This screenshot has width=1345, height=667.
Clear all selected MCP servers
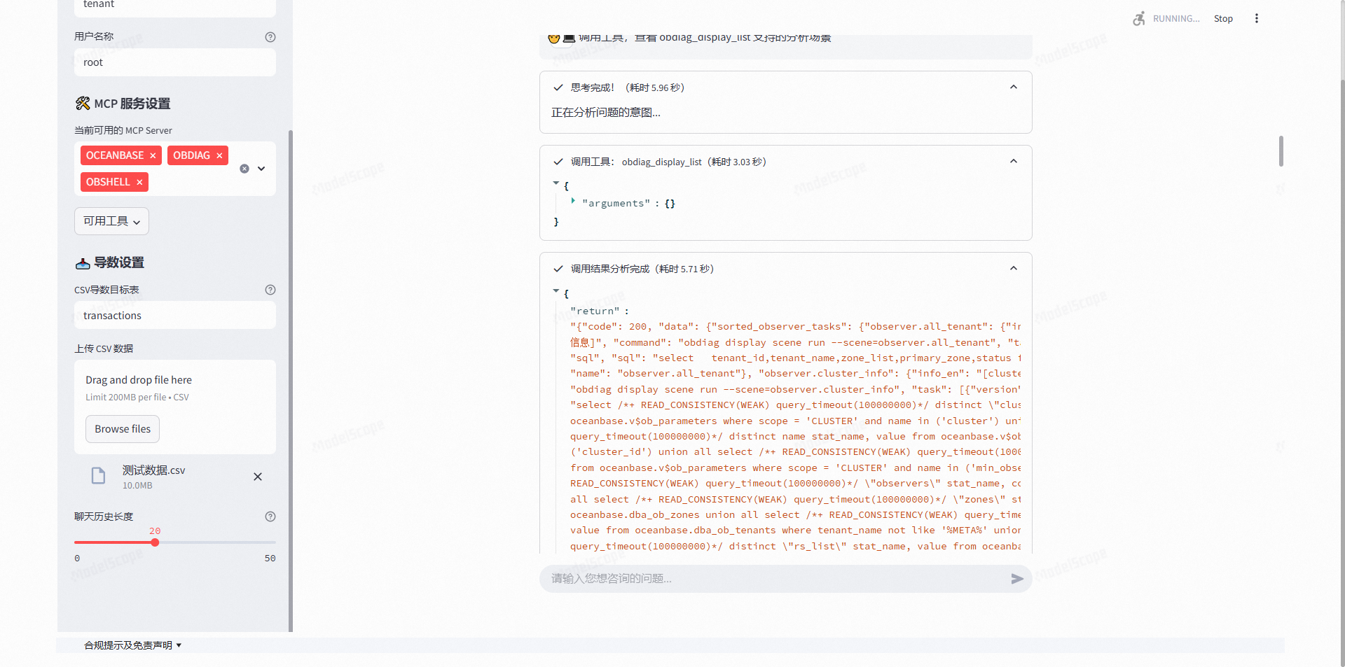(x=244, y=169)
